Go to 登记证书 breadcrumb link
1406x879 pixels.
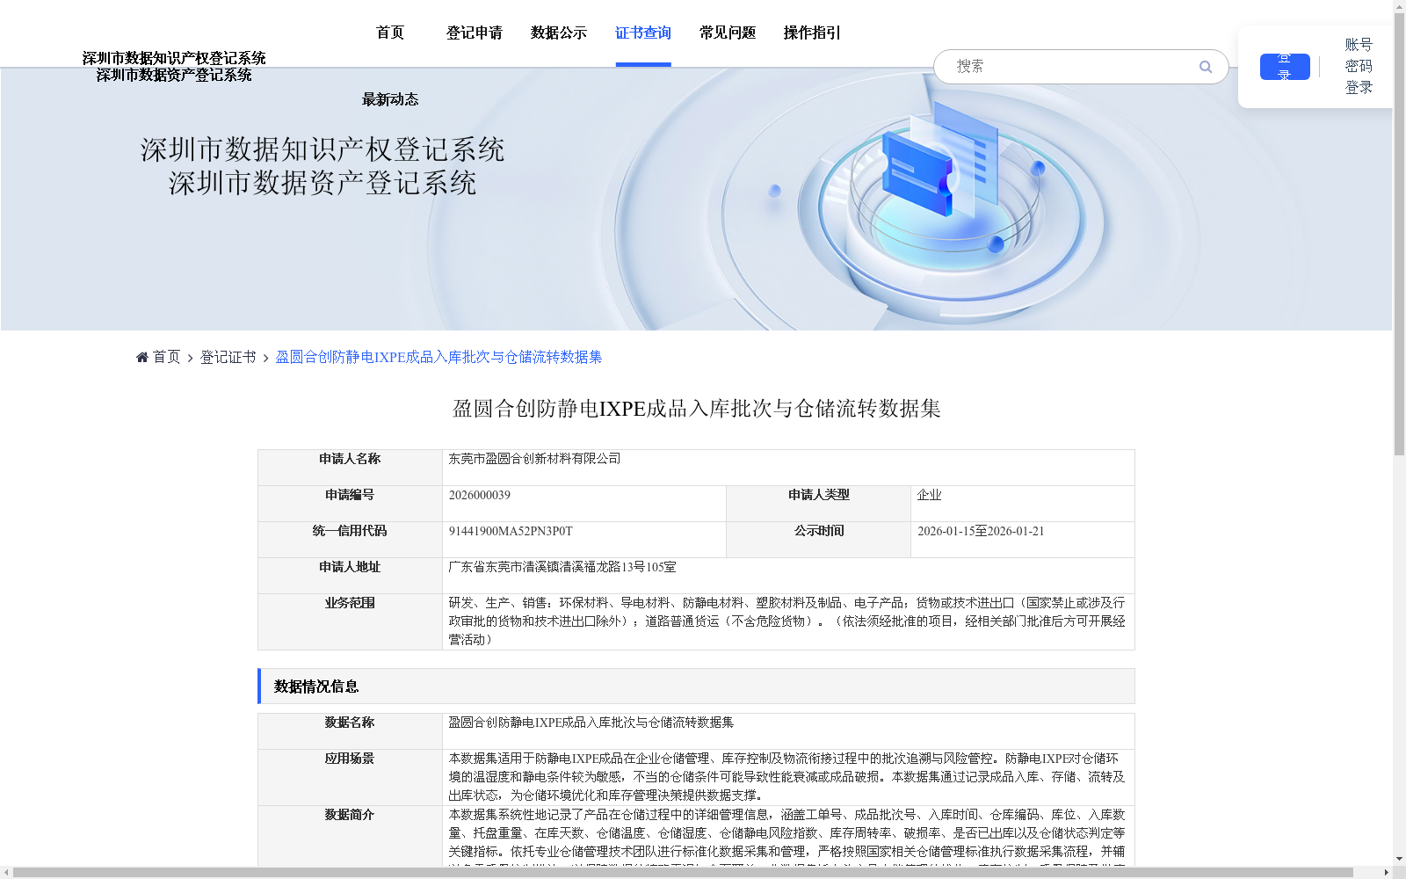click(228, 357)
